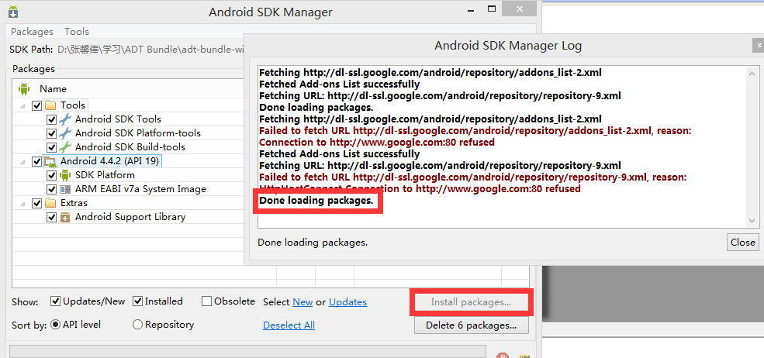Image resolution: width=764 pixels, height=358 pixels.
Task: Click the Deselect All link
Action: click(x=289, y=325)
